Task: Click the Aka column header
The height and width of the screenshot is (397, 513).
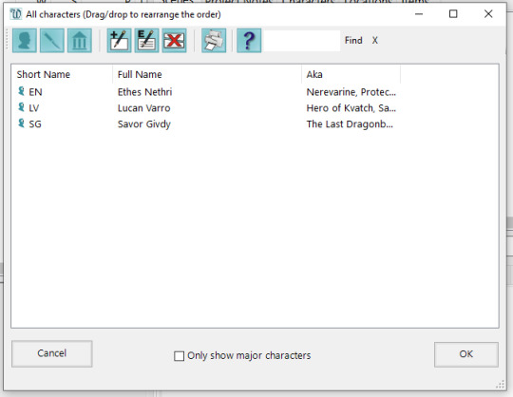Action: click(351, 74)
